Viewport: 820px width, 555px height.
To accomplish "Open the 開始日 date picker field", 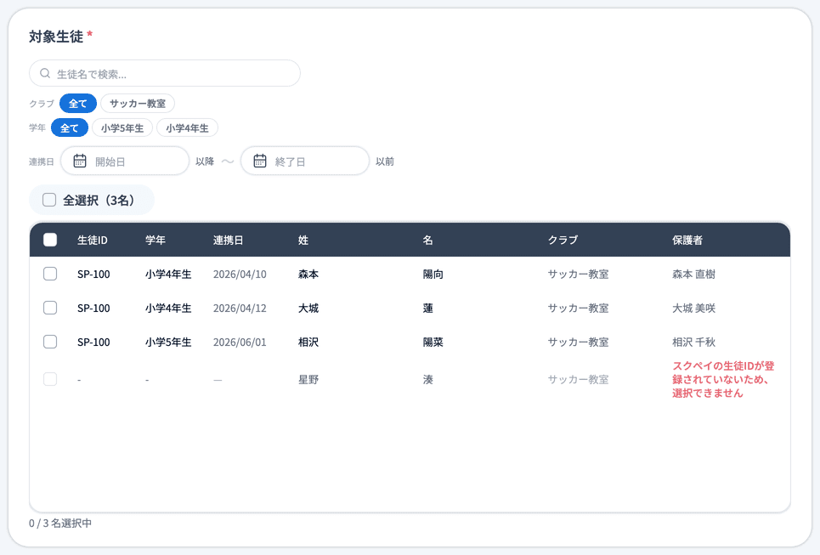I will (x=125, y=161).
